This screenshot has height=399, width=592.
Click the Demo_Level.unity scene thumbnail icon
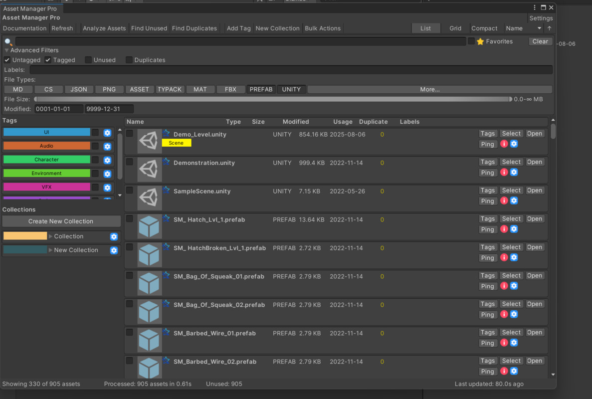tap(148, 141)
